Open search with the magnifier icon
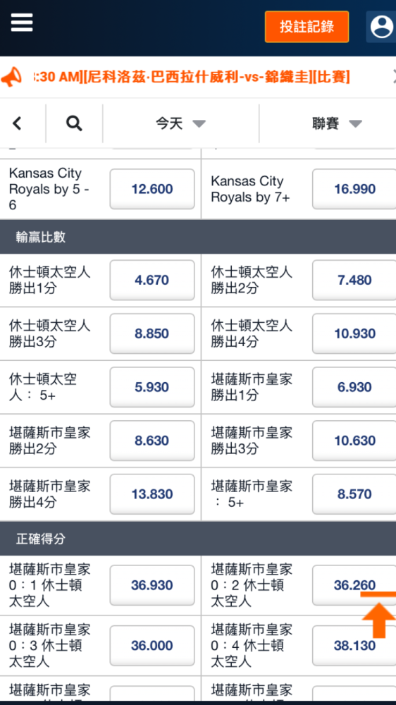This screenshot has width=396, height=705. click(74, 123)
